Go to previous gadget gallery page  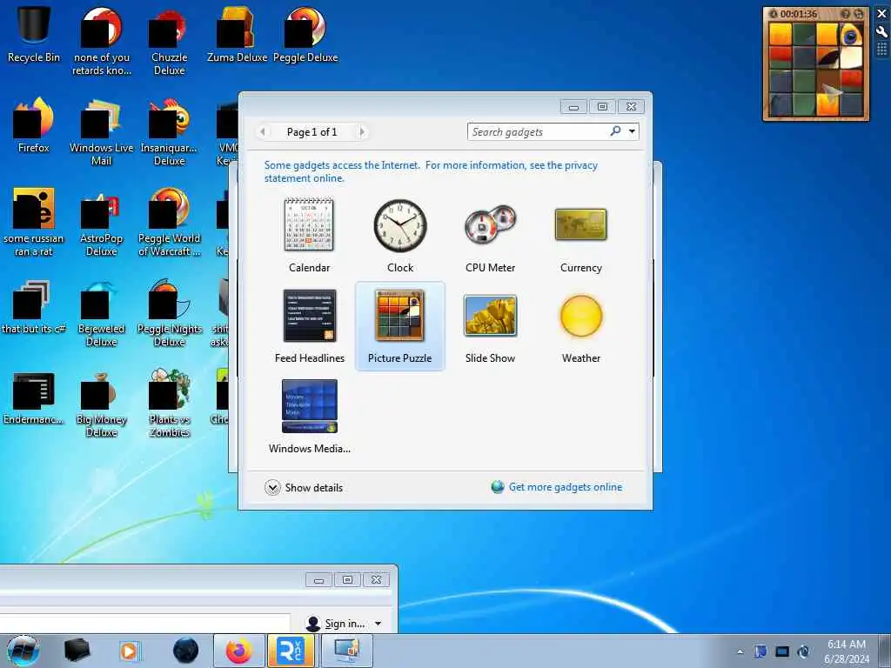tap(263, 132)
